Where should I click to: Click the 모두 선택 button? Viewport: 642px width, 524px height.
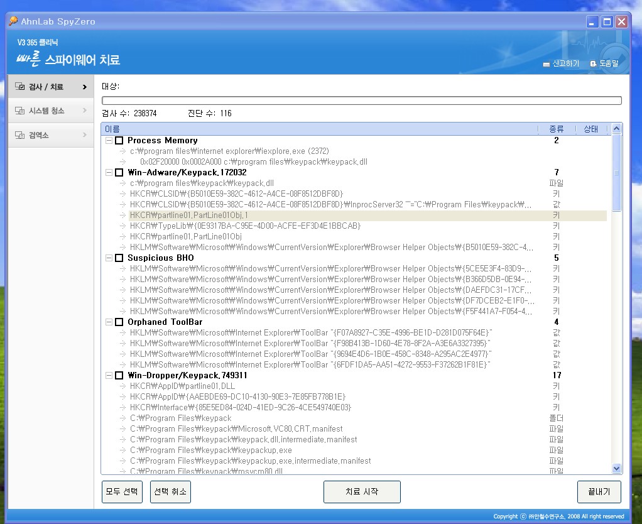click(x=122, y=492)
